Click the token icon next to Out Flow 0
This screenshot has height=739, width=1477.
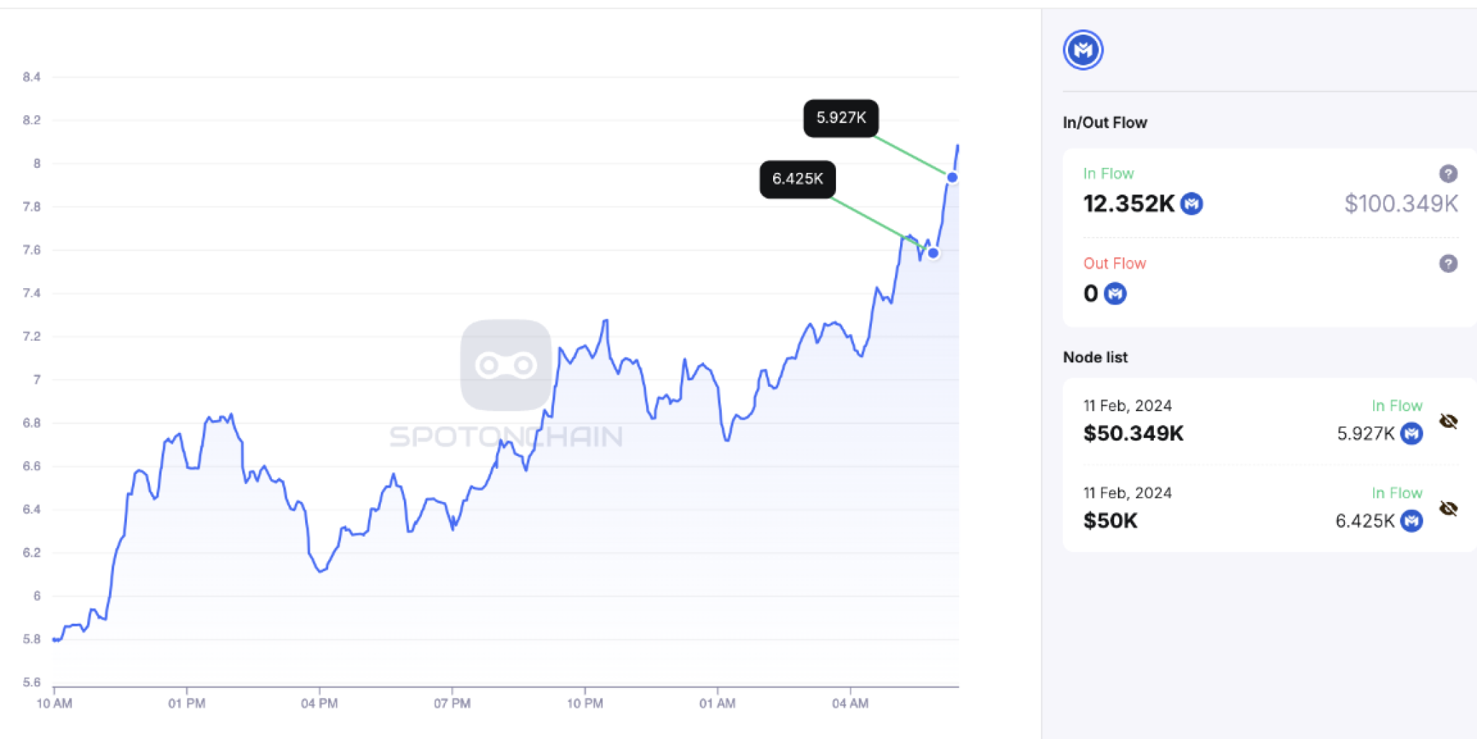(1114, 294)
